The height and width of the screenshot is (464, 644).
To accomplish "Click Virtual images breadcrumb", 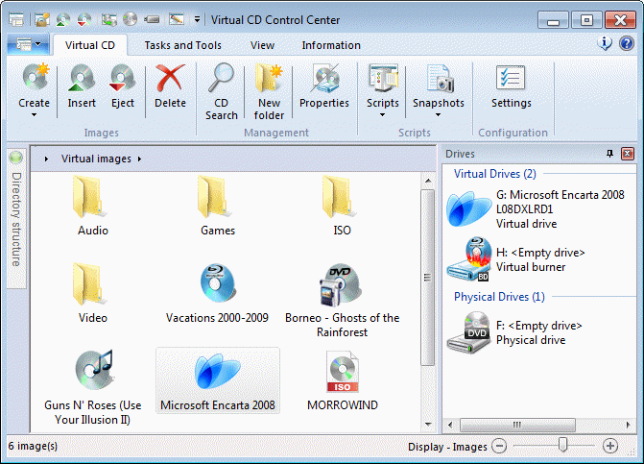I will 96,159.
